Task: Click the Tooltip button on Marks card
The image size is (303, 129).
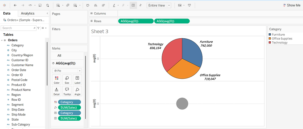Action: point(67,91)
